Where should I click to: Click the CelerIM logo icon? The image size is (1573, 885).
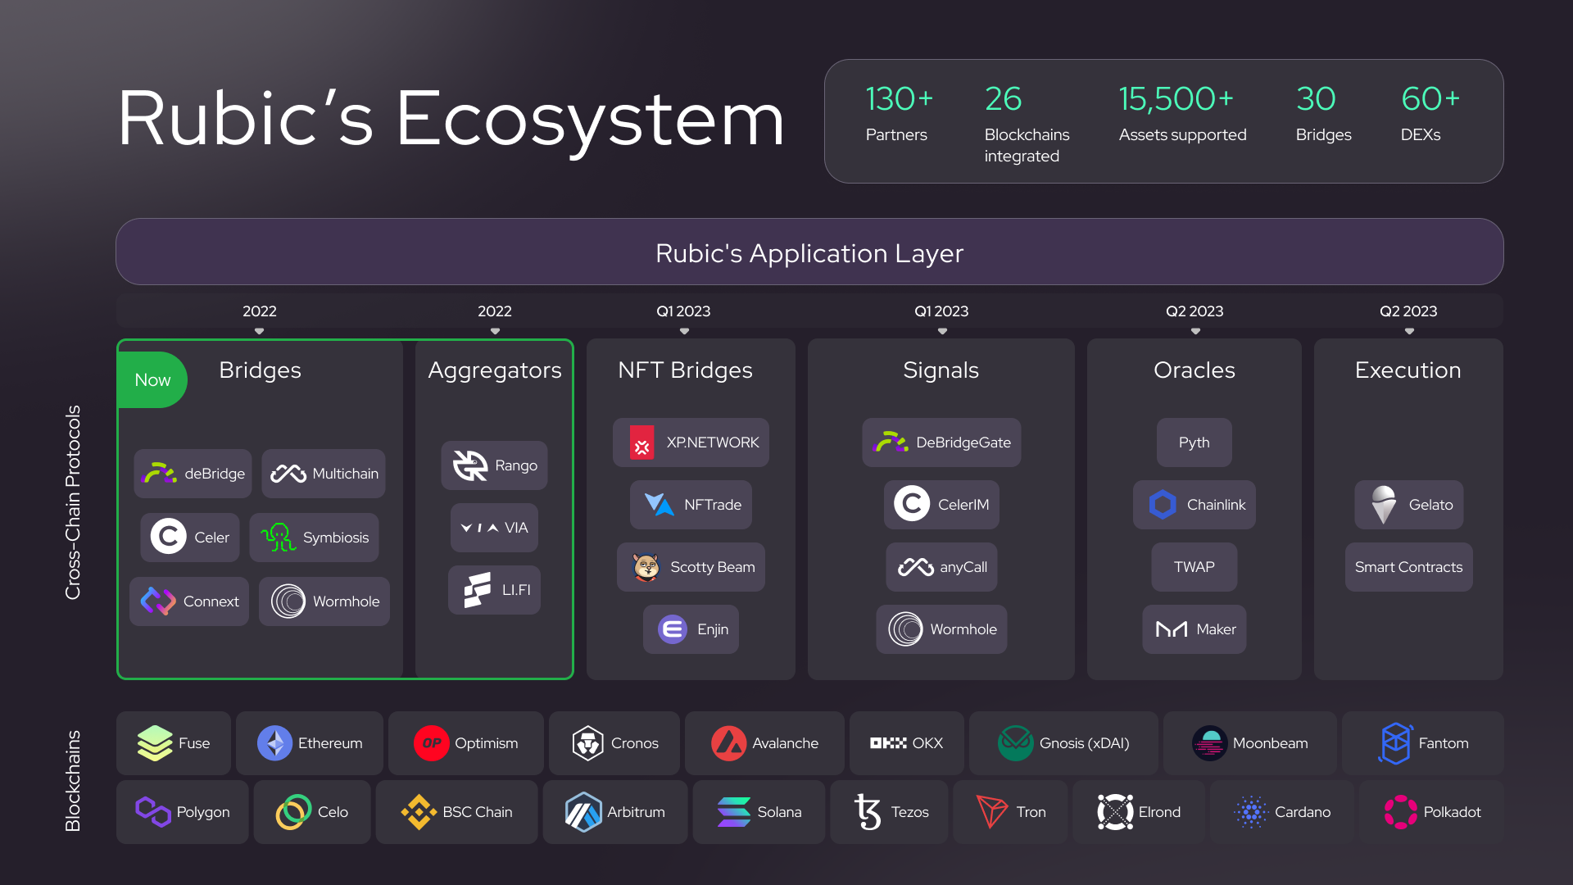pyautogui.click(x=912, y=504)
